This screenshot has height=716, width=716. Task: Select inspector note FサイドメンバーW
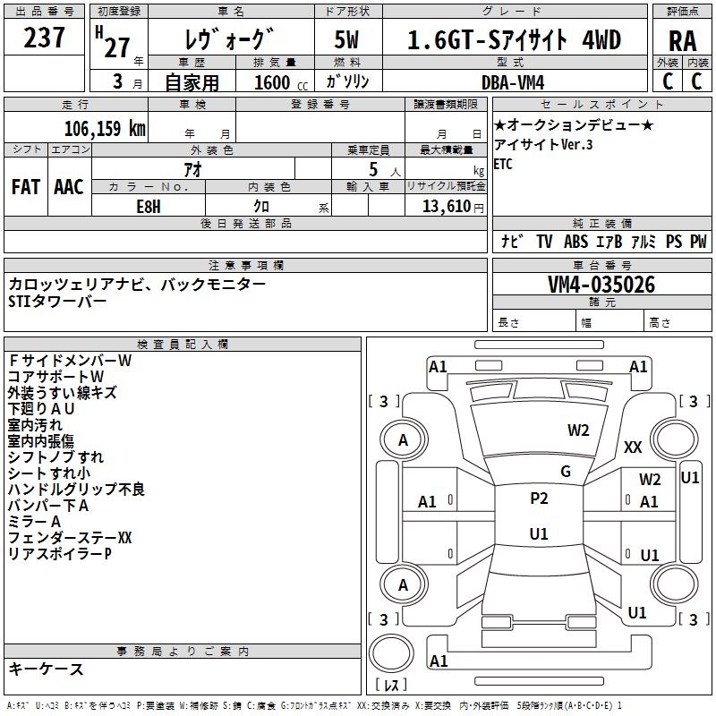click(x=71, y=361)
